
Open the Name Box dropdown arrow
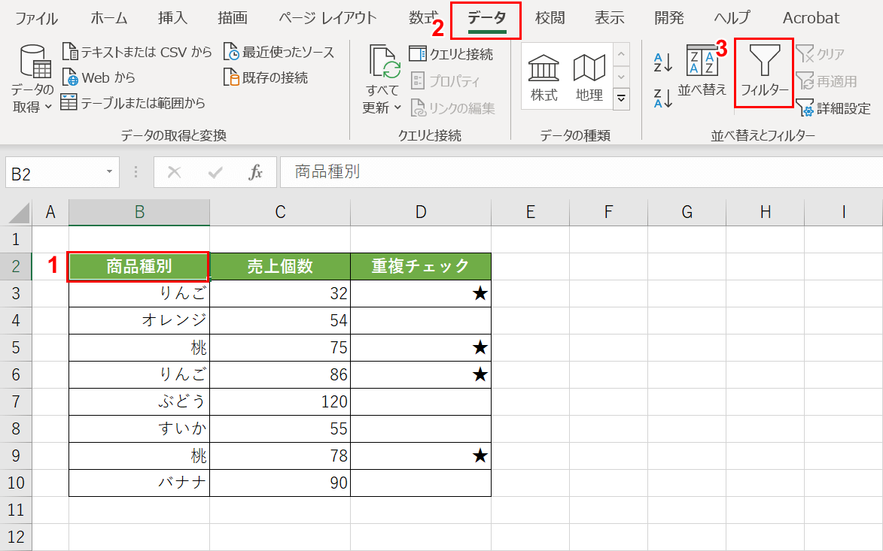(108, 172)
